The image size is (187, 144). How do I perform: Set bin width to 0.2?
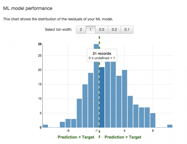(x=114, y=30)
